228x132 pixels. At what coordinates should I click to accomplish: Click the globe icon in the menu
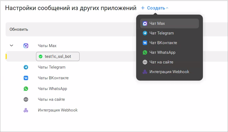pos(145,62)
